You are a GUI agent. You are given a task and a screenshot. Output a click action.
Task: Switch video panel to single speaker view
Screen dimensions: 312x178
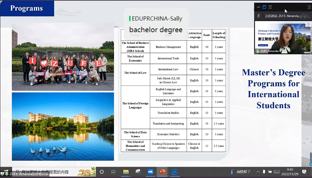coord(264,7)
